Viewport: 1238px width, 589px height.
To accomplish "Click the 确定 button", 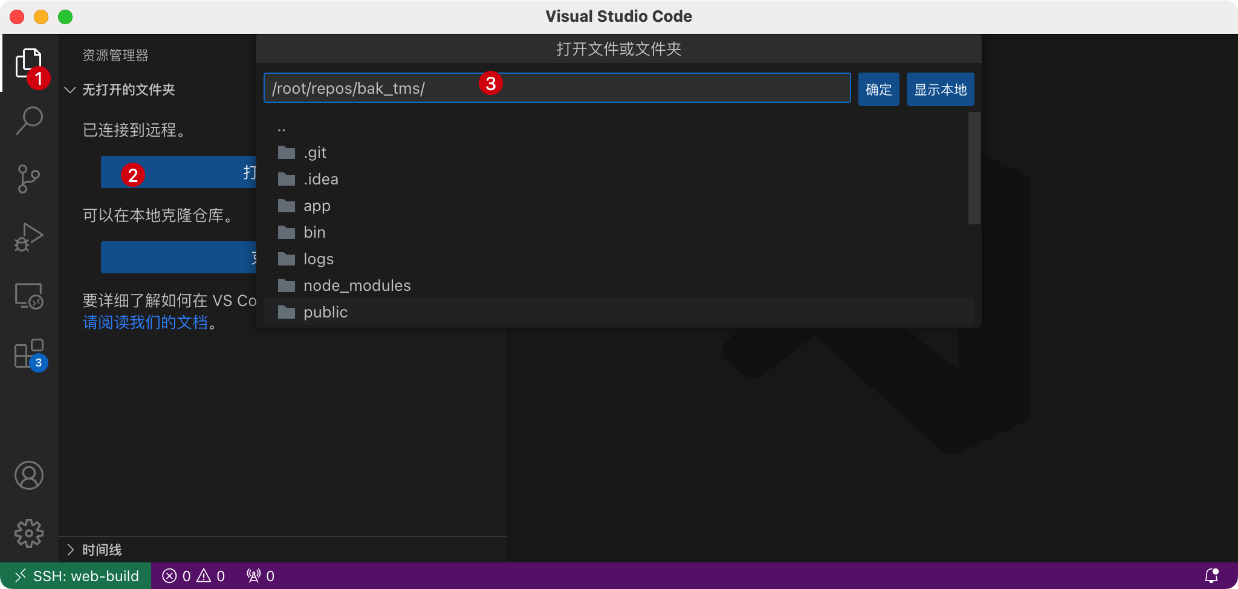I will 878,89.
